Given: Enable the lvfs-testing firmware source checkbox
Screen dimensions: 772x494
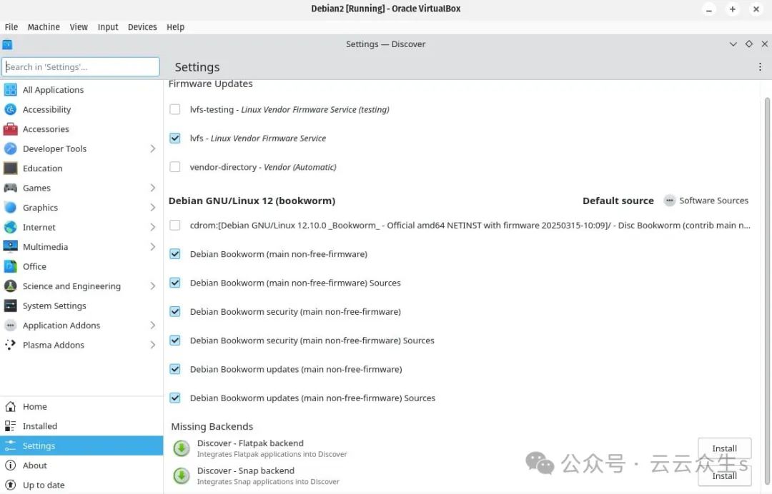Looking at the screenshot, I should pyautogui.click(x=175, y=109).
